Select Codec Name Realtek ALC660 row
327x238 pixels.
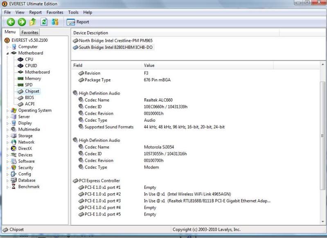coord(195,100)
